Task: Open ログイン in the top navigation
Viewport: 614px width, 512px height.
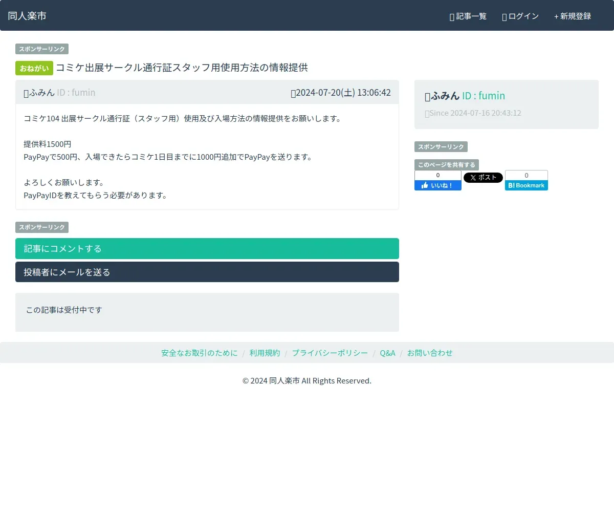Action: pyautogui.click(x=520, y=16)
